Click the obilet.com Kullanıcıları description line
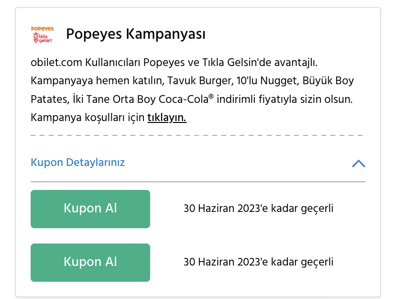Viewport: 396px width, 299px height. point(174,63)
